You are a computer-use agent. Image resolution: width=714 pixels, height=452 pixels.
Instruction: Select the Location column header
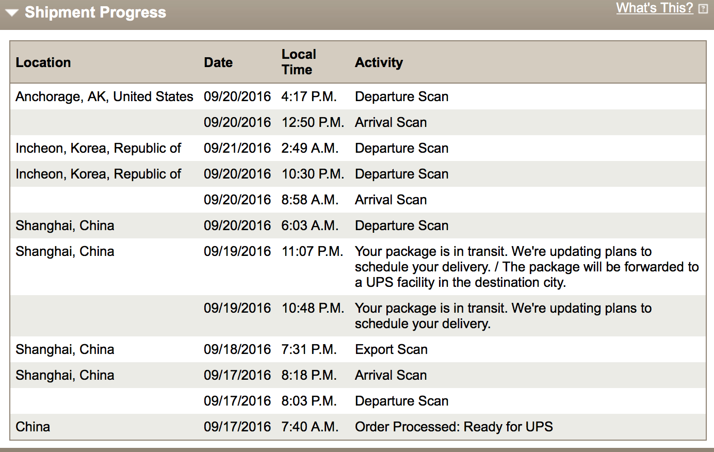point(43,62)
